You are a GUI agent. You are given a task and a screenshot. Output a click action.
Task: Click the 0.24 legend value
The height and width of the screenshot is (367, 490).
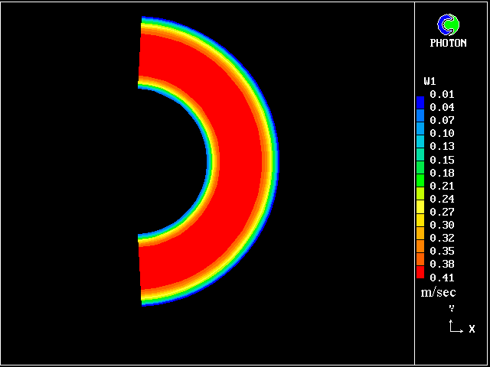pos(442,199)
